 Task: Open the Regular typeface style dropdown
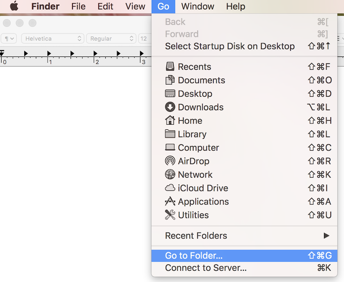(111, 39)
